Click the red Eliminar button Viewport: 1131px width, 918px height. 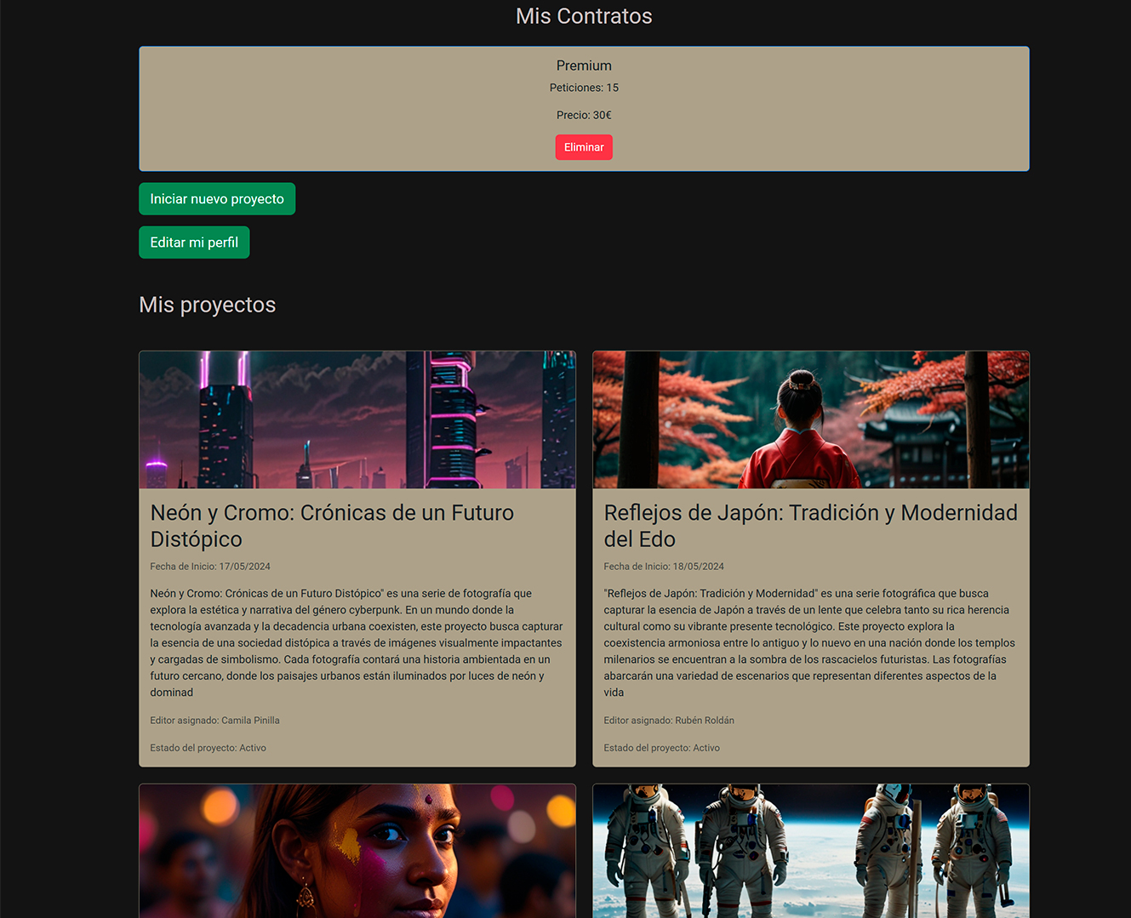[x=583, y=147]
